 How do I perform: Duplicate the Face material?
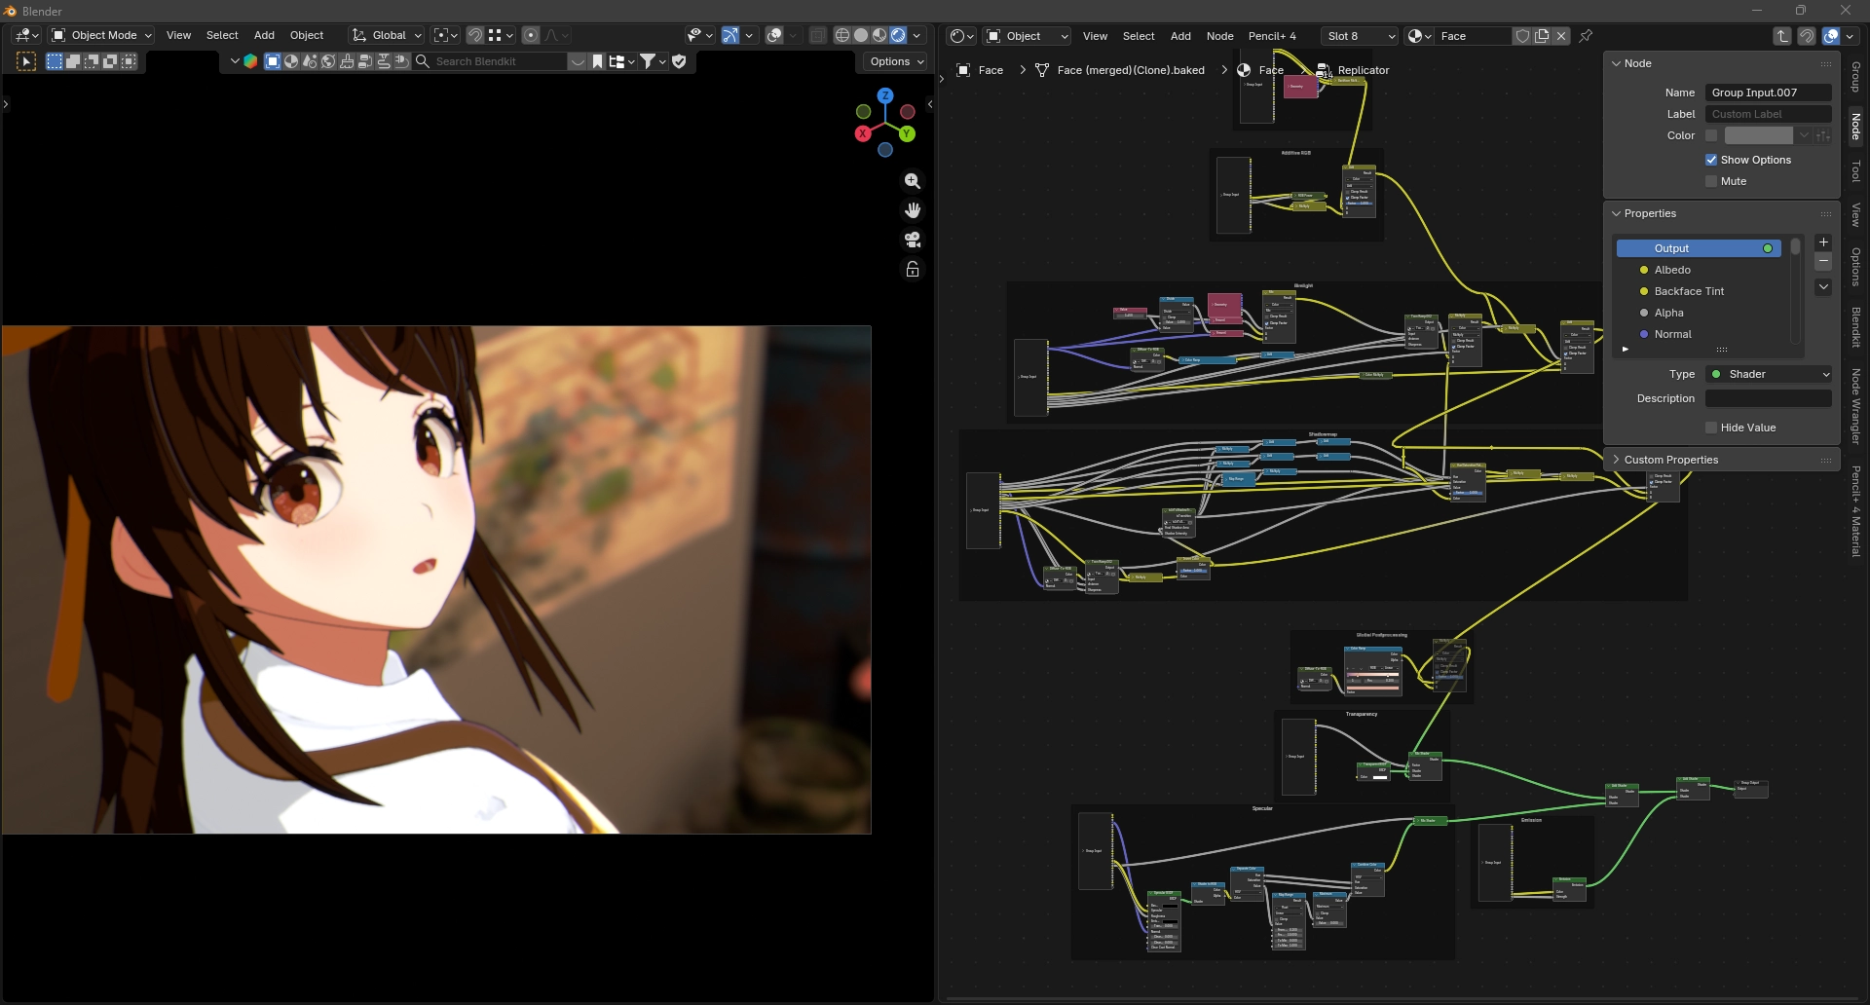(x=1542, y=36)
